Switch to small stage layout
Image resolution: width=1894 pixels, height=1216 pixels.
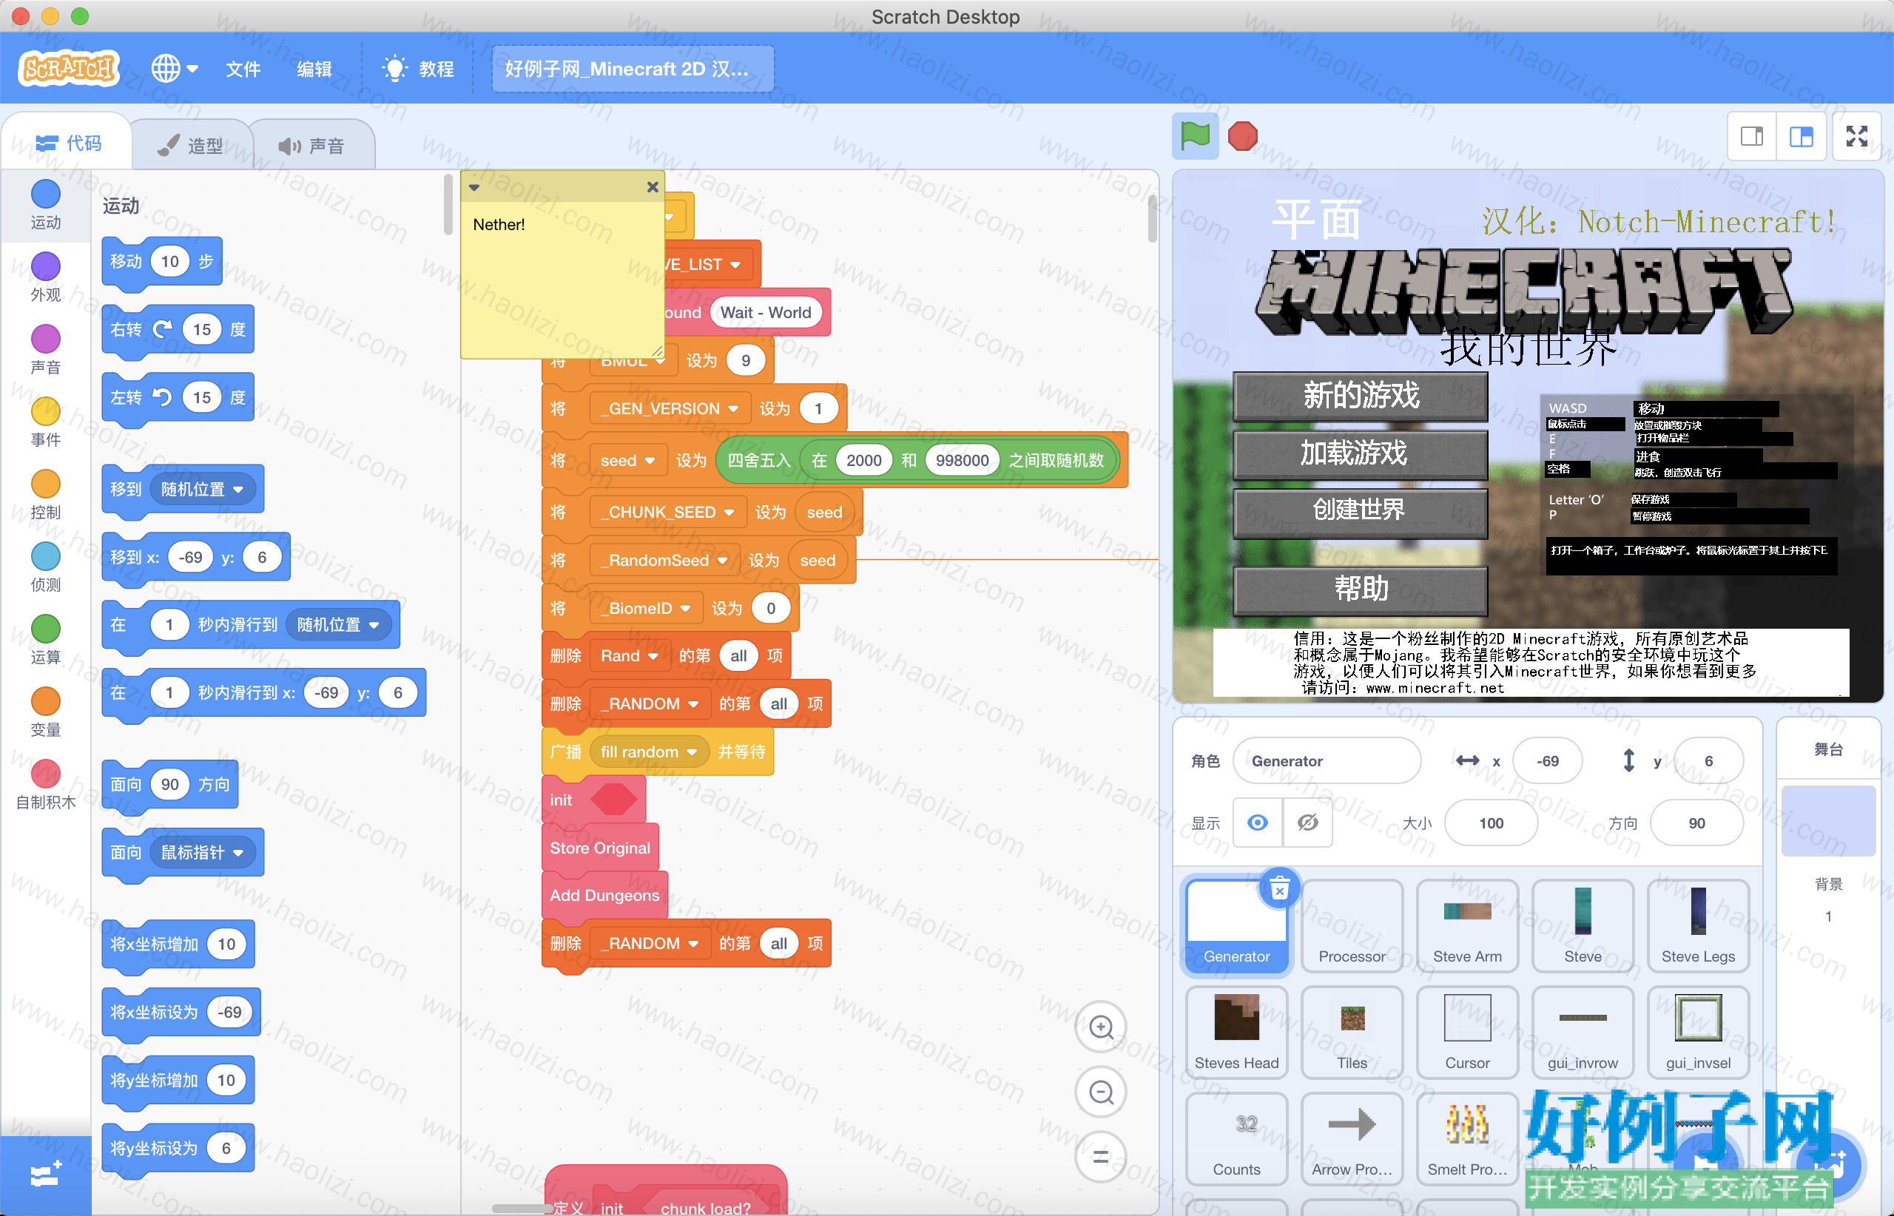click(x=1752, y=137)
